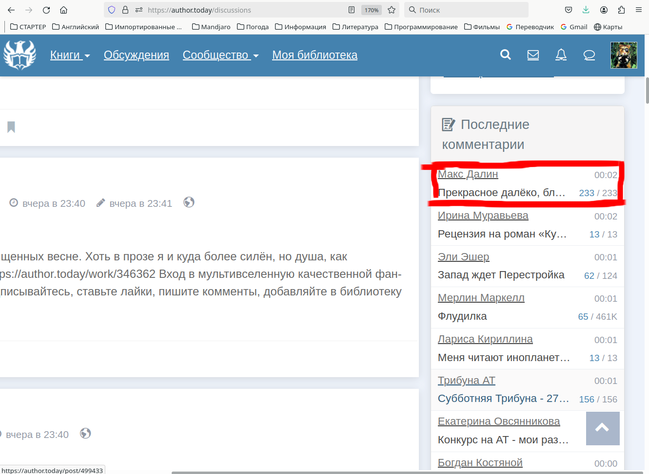Bookmark this page with star icon

pyautogui.click(x=392, y=10)
